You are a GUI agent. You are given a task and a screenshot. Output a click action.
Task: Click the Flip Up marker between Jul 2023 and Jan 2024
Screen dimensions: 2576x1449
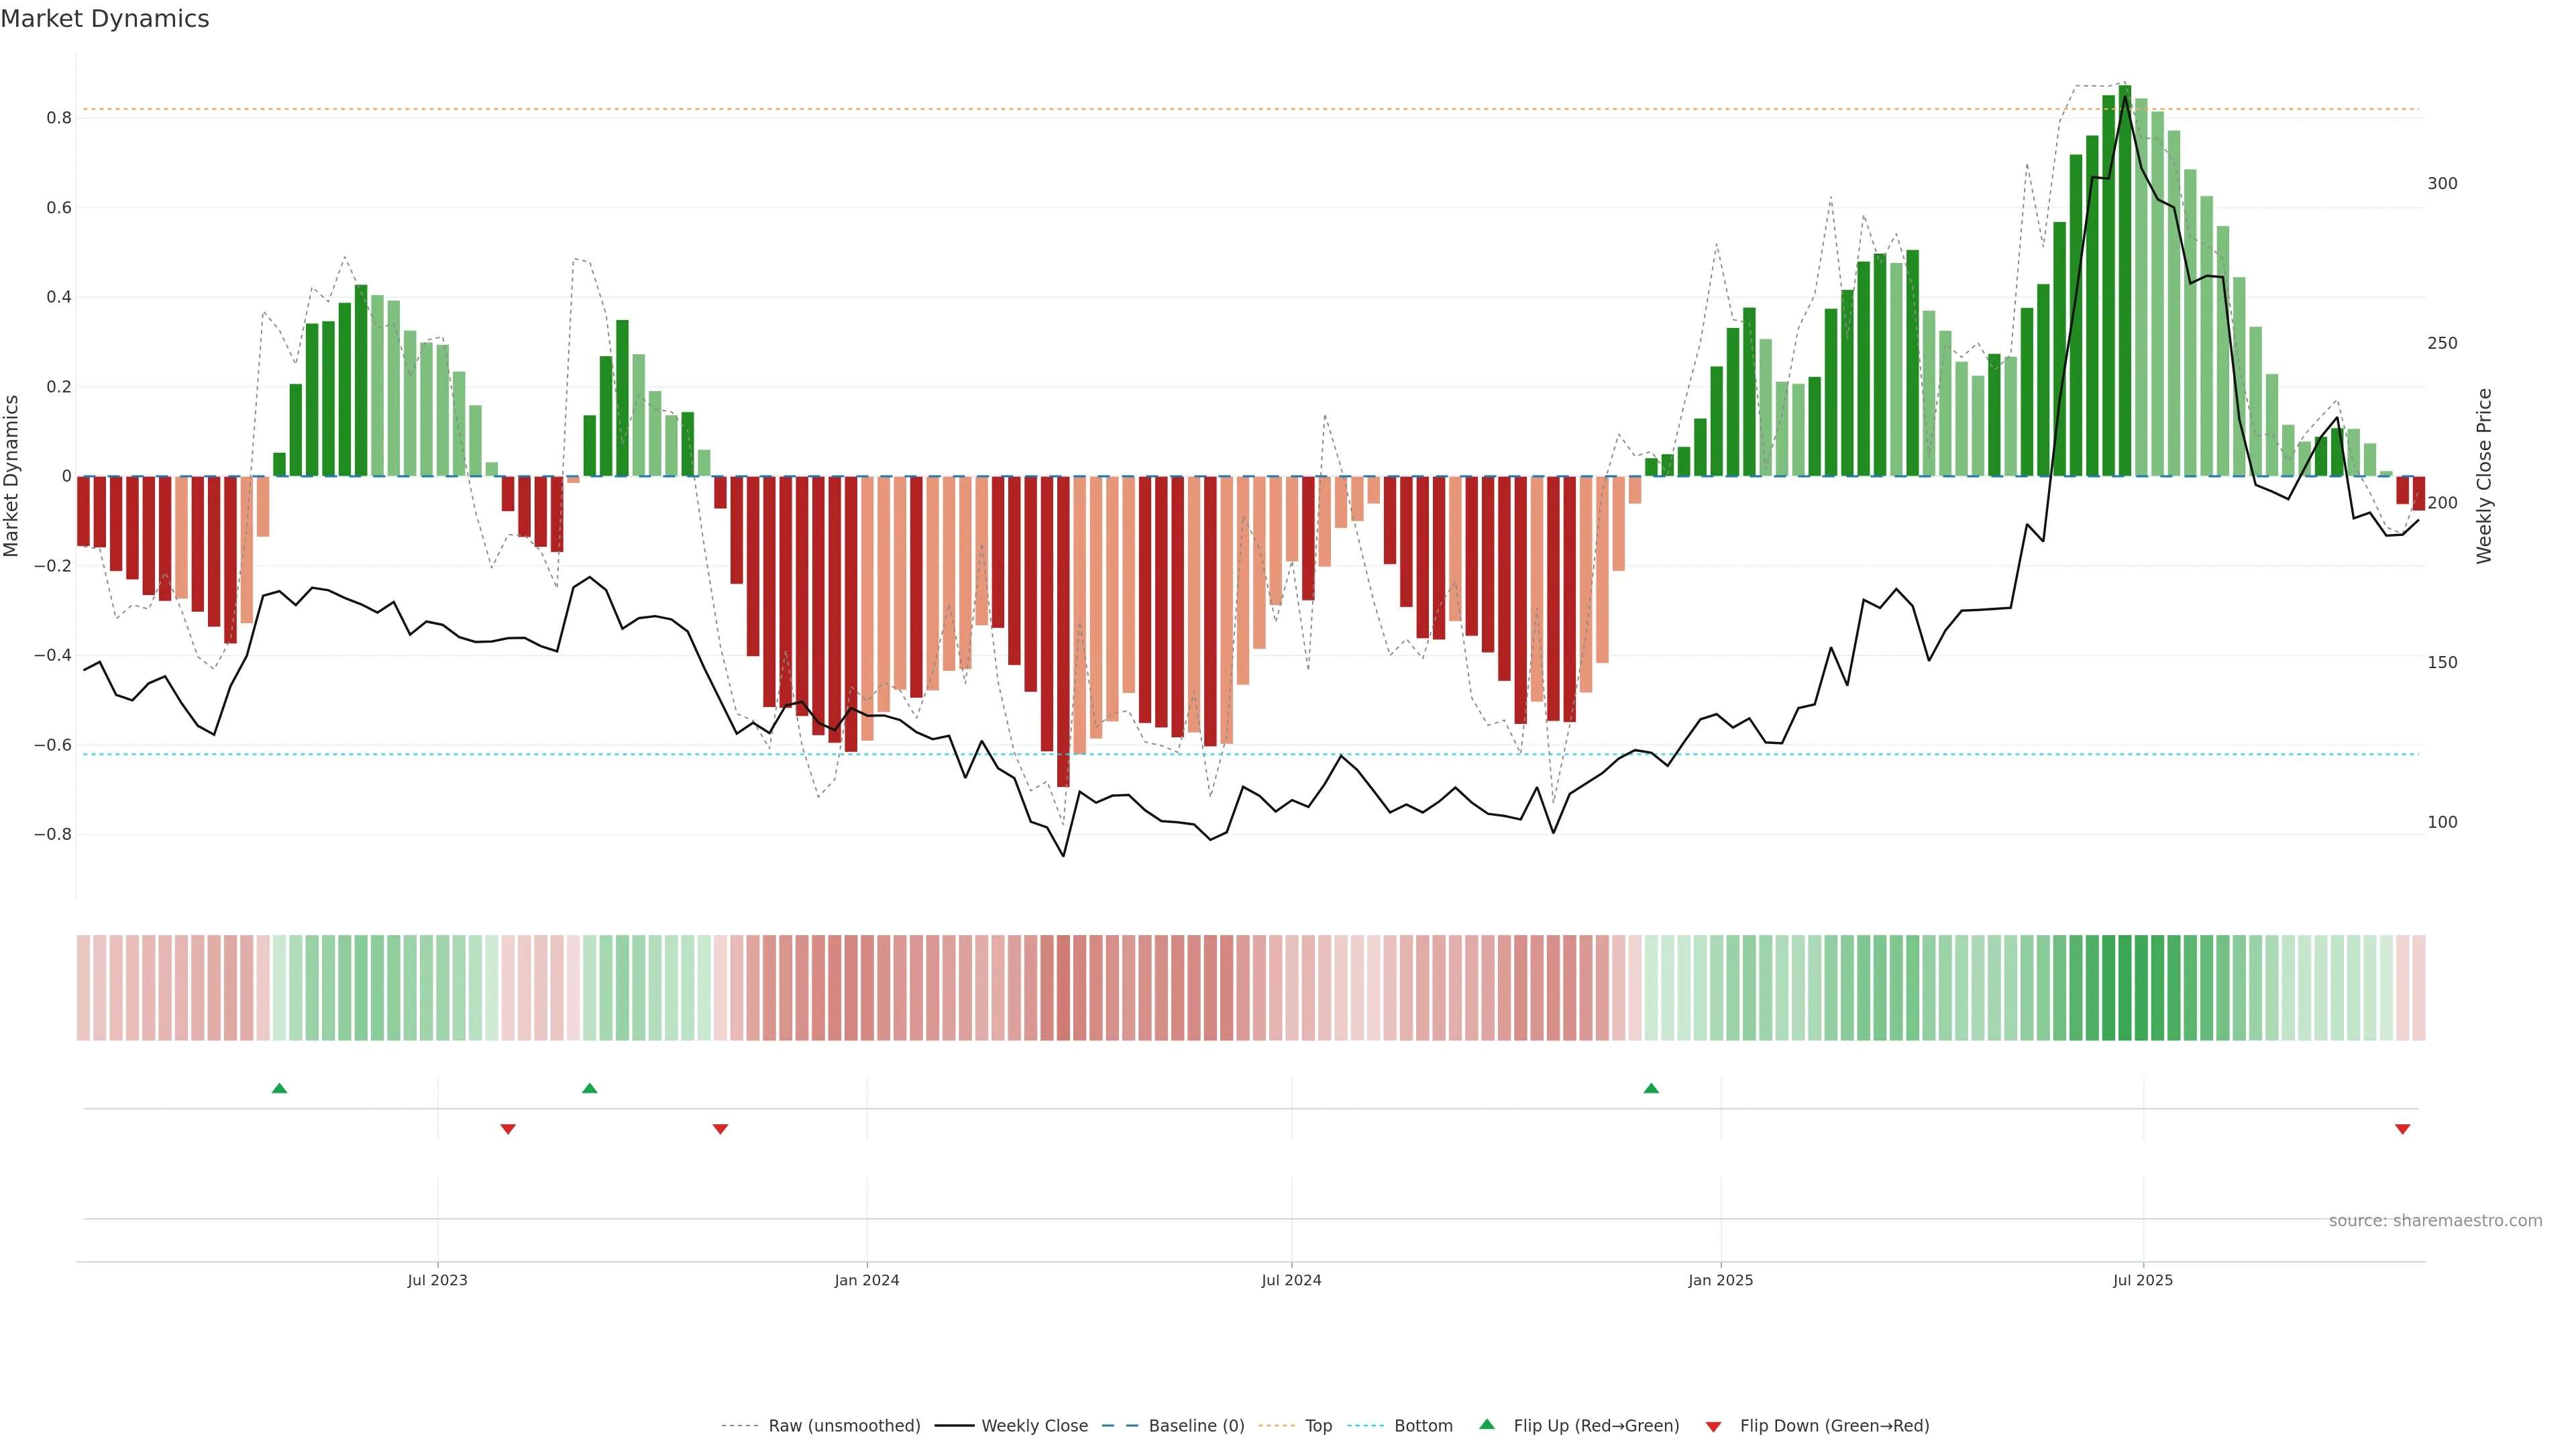(590, 1088)
